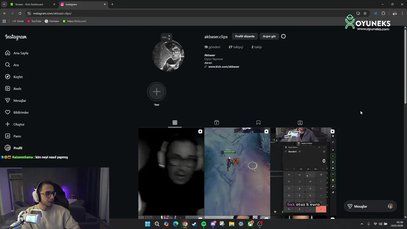Click the akbaser.clips profile picture
The height and width of the screenshot is (229, 407).
pos(169,56)
